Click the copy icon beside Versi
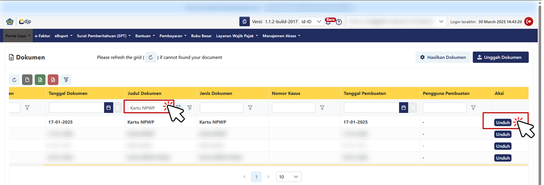Viewport: 544px width, 185px height. 244,22
